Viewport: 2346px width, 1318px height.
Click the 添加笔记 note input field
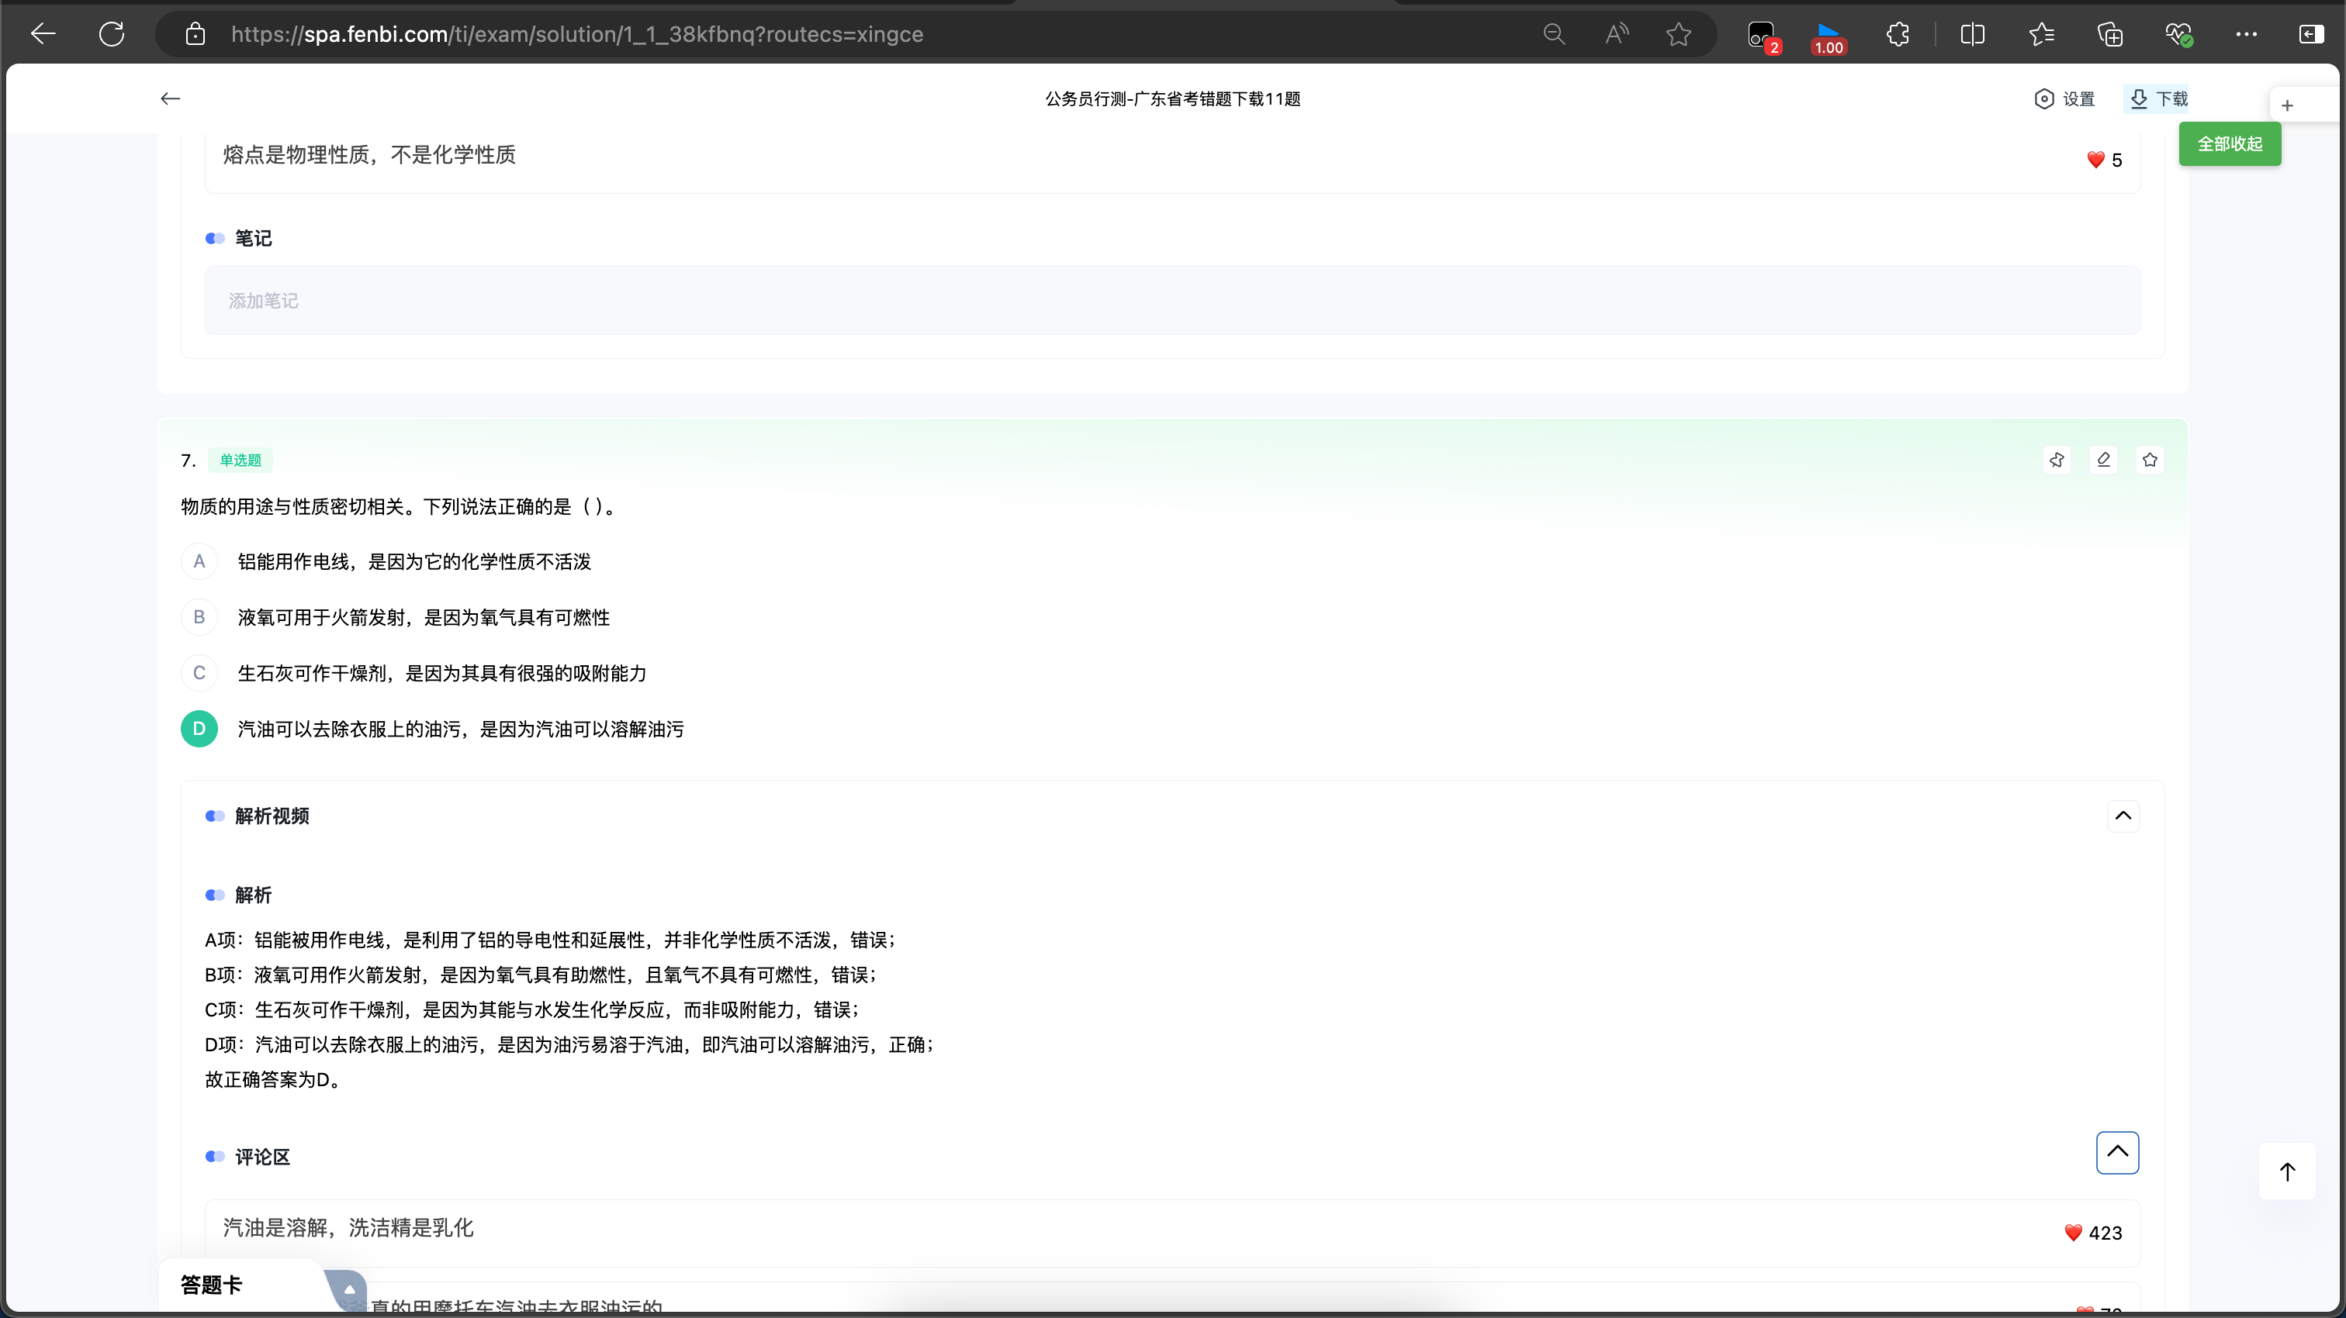[x=1172, y=300]
